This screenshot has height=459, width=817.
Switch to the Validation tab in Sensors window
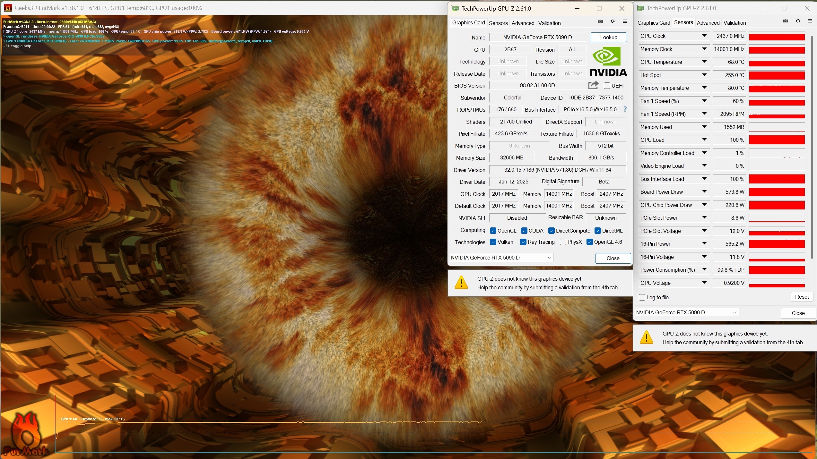pos(734,23)
